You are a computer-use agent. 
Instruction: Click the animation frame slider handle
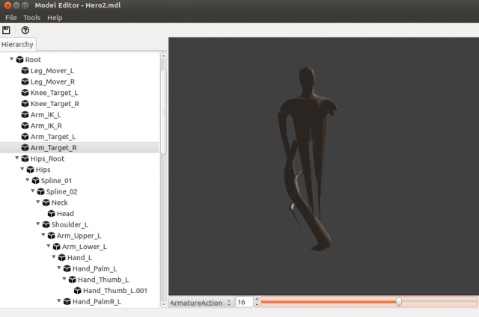pos(399,301)
